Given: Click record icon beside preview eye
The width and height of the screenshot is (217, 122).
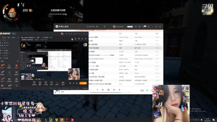Looking at the screenshot, I should tap(70, 83).
